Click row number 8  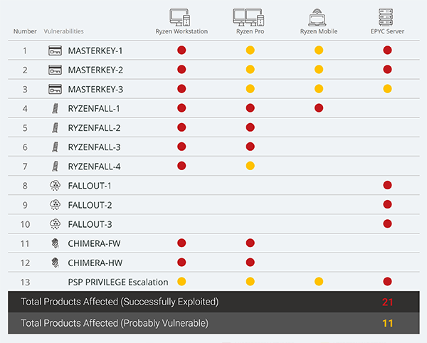[x=25, y=186]
